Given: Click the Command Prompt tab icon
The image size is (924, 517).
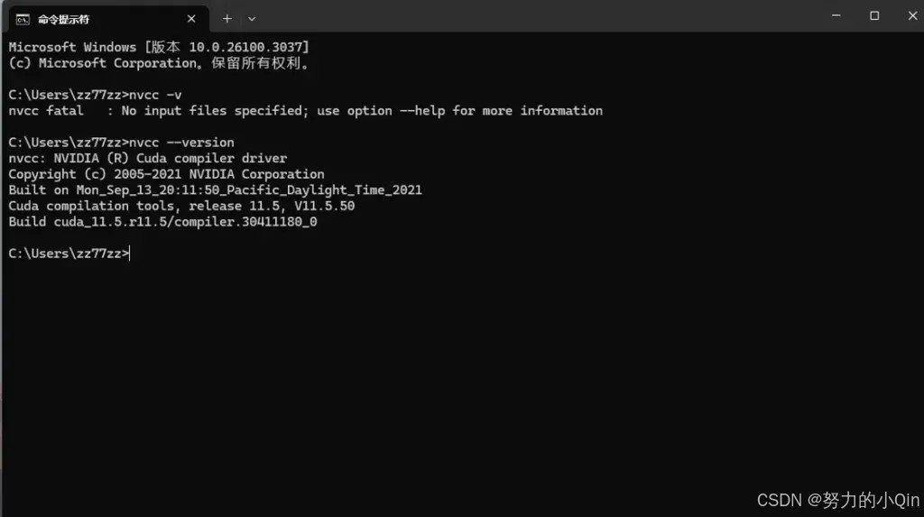Looking at the screenshot, I should pyautogui.click(x=23, y=20).
